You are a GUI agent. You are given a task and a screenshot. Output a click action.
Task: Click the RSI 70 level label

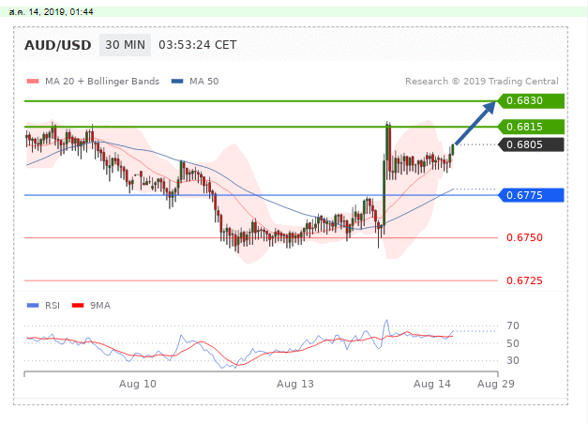pyautogui.click(x=513, y=326)
